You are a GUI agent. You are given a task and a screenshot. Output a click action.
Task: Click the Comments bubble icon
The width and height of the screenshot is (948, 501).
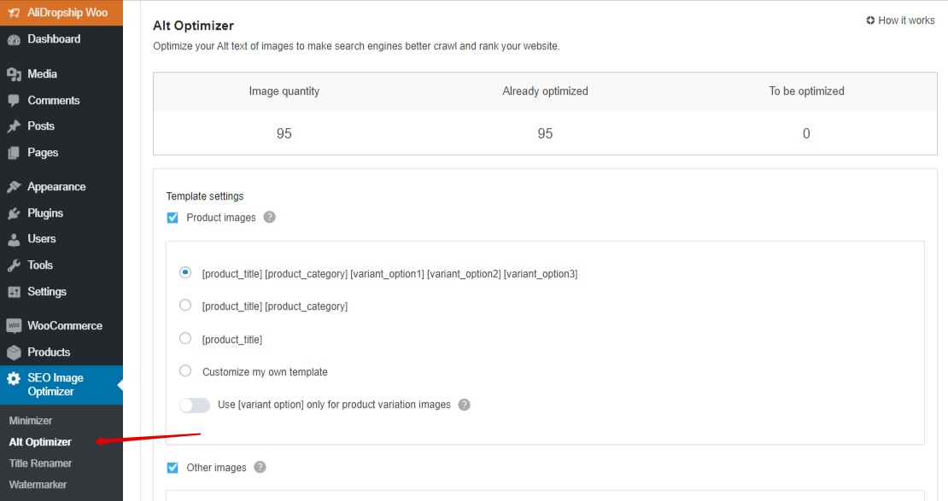point(14,101)
